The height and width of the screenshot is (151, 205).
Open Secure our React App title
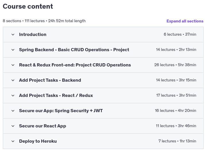42,126
